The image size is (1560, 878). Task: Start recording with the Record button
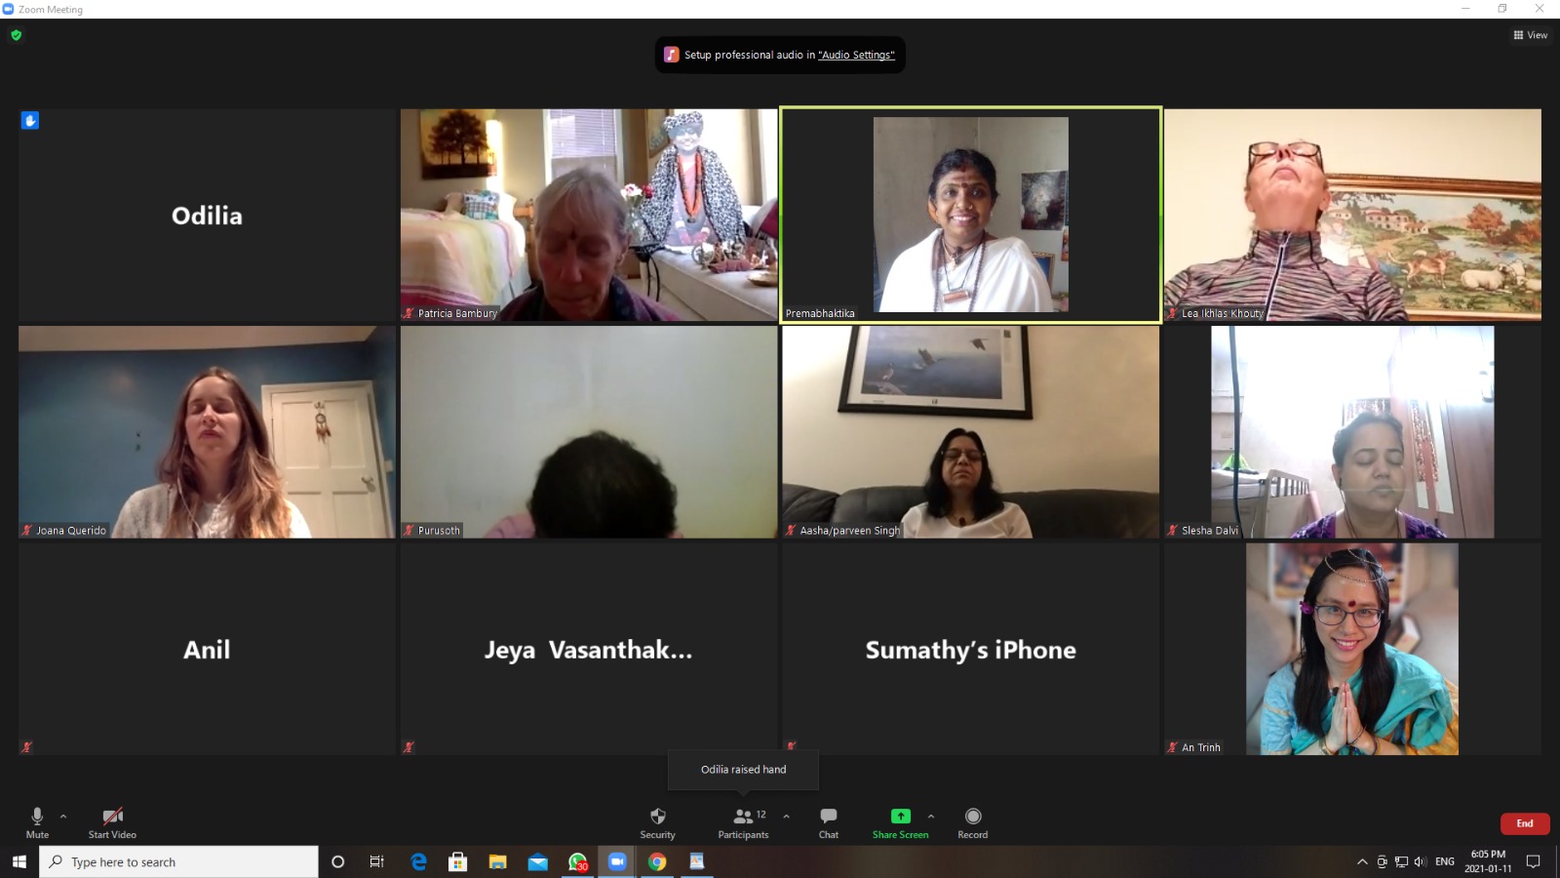pyautogui.click(x=972, y=818)
